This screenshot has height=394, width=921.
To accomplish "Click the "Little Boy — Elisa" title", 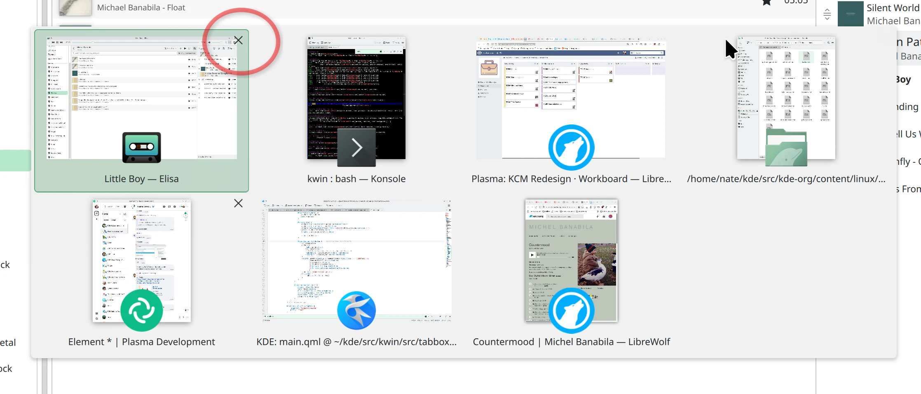I will click(141, 179).
